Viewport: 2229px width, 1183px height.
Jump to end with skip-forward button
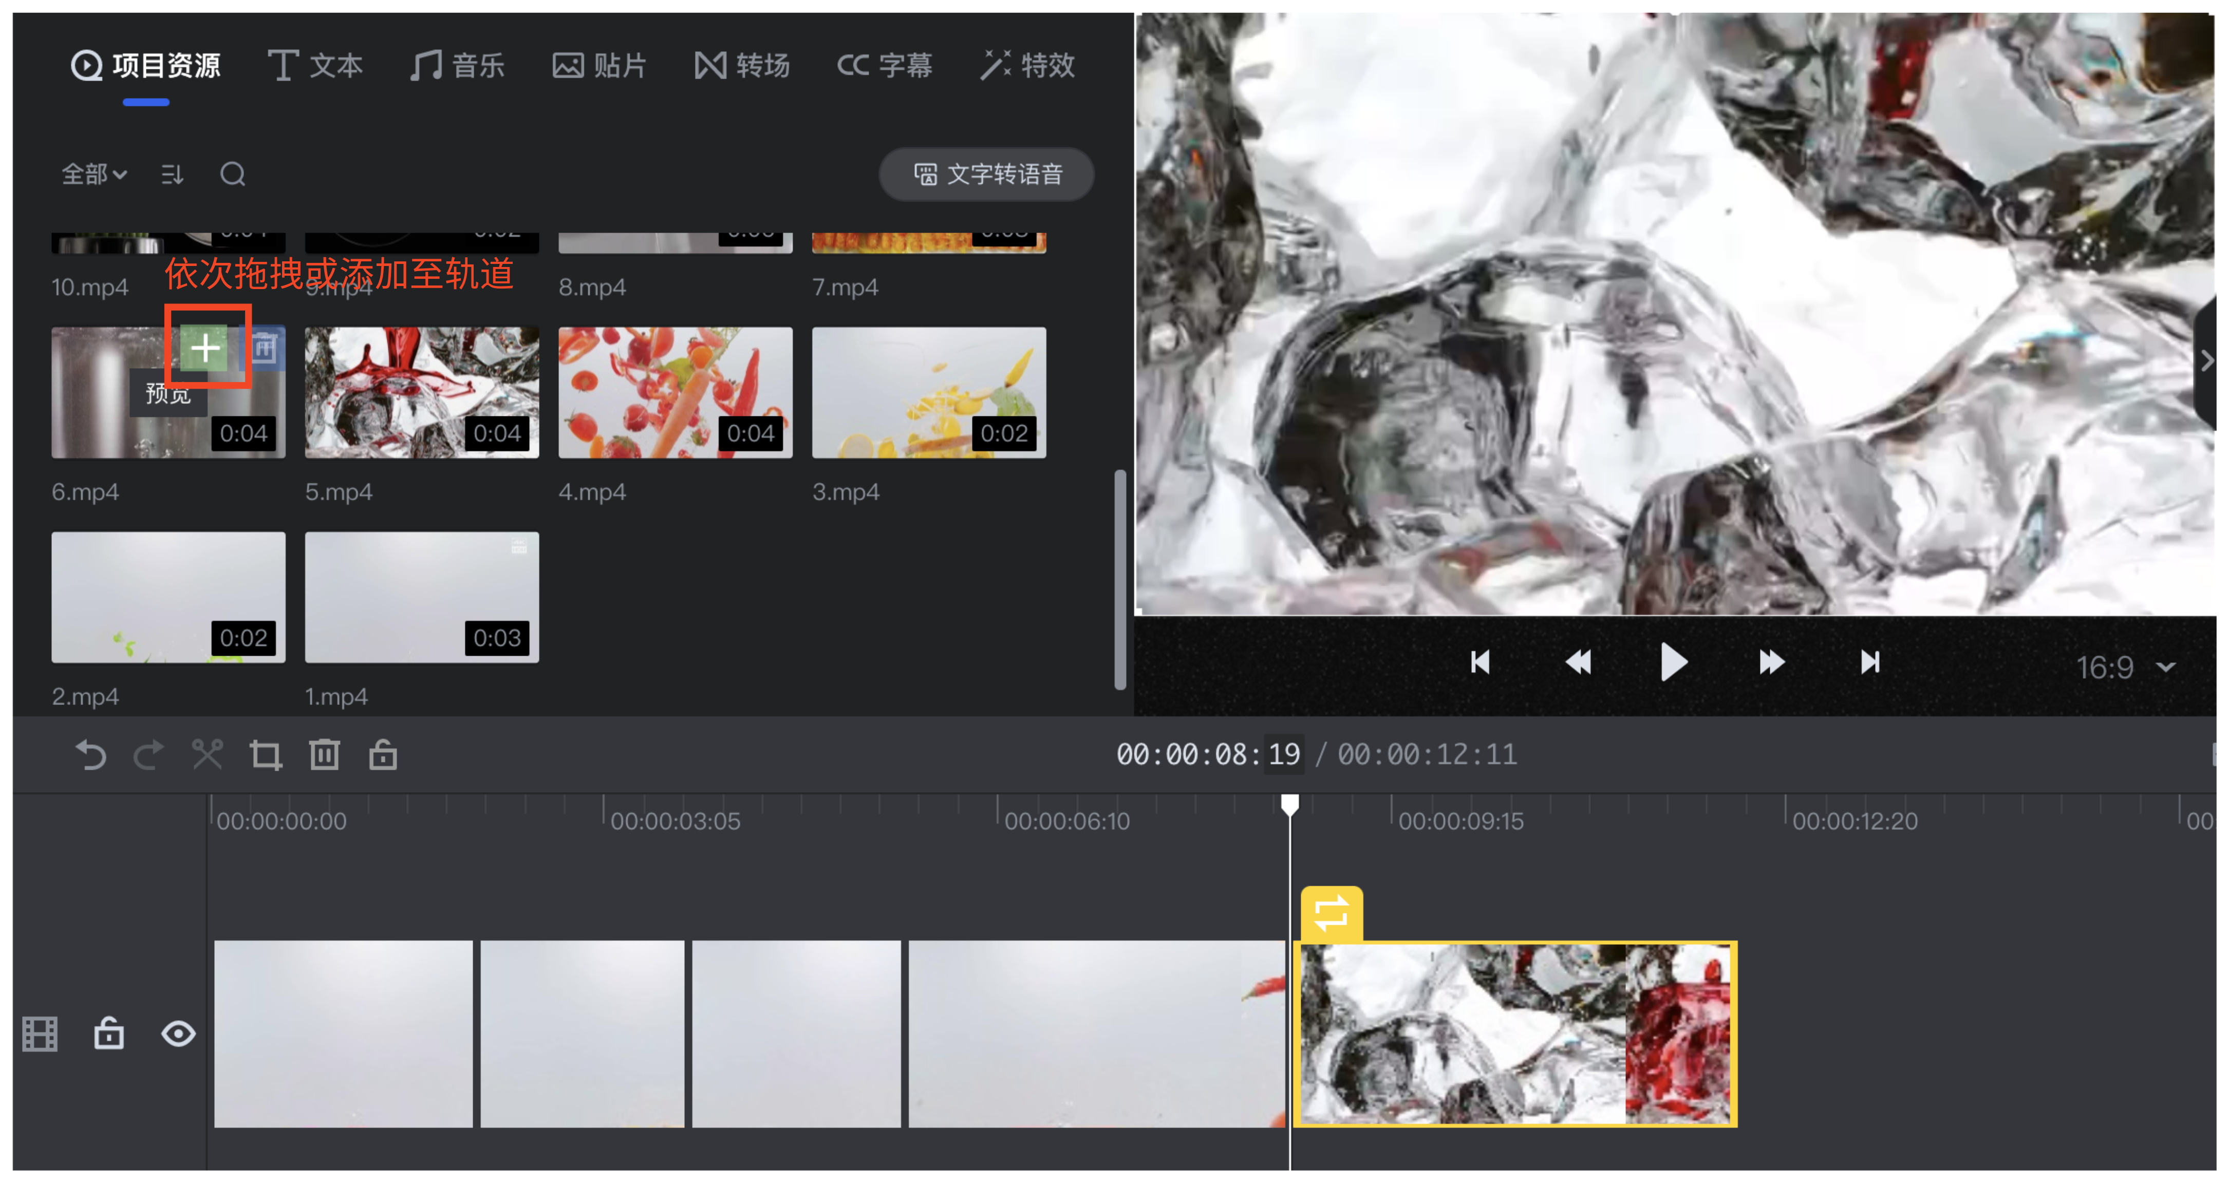click(x=1870, y=662)
